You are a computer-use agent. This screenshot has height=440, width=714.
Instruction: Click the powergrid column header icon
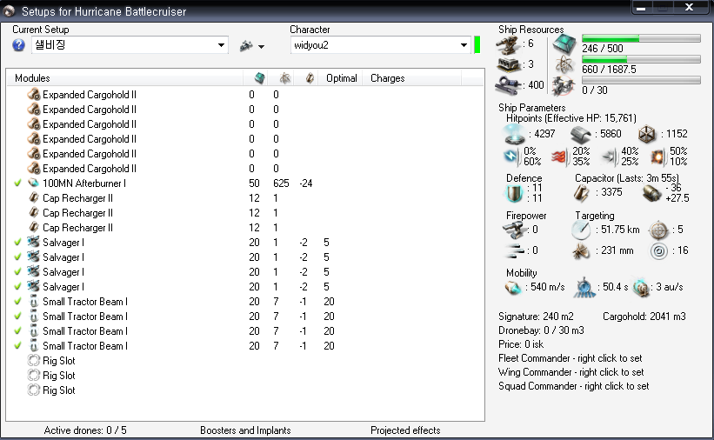click(285, 78)
